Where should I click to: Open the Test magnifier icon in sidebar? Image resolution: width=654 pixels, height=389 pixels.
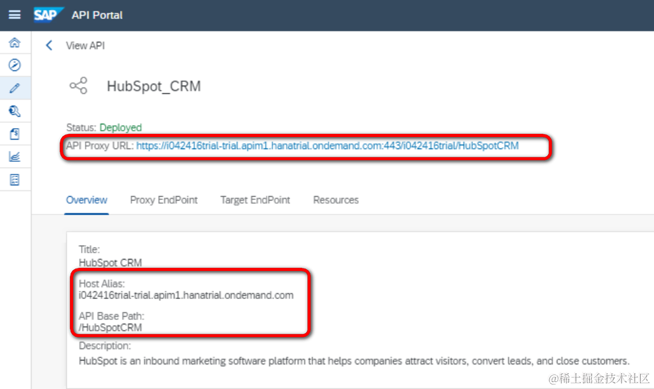pos(15,111)
